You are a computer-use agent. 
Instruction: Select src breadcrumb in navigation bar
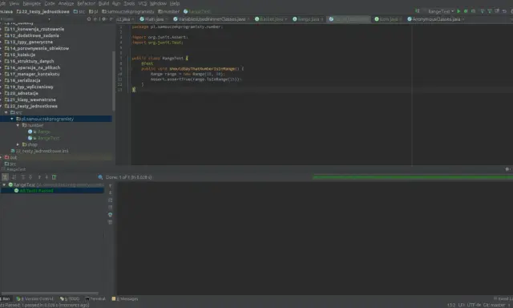coord(79,11)
